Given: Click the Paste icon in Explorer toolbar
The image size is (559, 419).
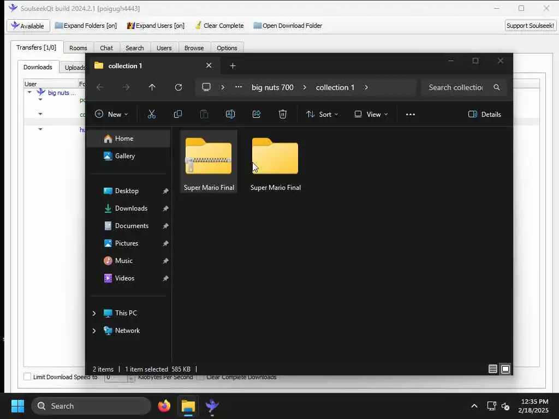Looking at the screenshot, I should point(204,114).
